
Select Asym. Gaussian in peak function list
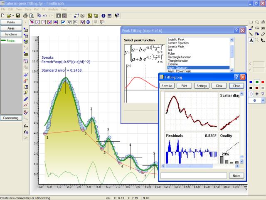click(198, 67)
